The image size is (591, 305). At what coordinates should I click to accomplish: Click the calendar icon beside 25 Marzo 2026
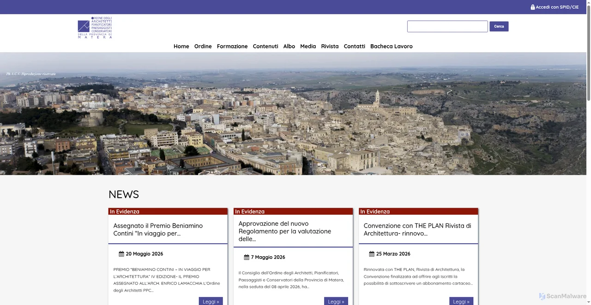tap(372, 254)
